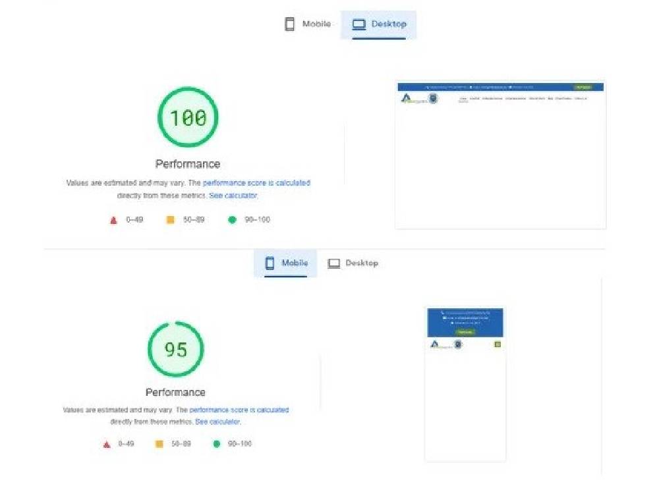Select the Desktop tab in the top report

[x=379, y=24]
